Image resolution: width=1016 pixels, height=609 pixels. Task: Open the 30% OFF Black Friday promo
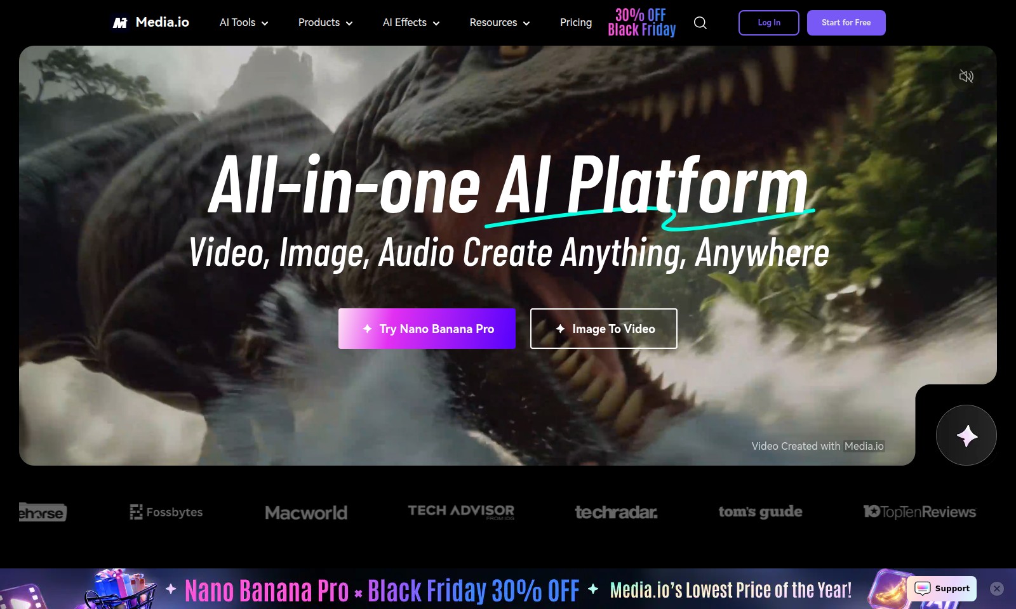[x=642, y=22]
